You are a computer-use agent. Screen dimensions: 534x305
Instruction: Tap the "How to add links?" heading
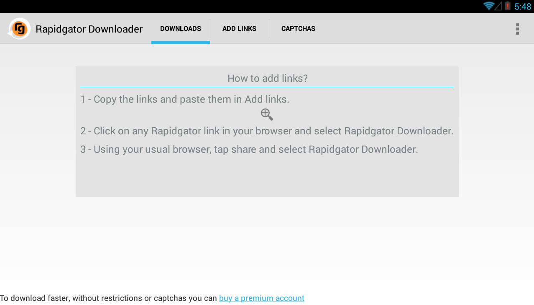pos(268,78)
